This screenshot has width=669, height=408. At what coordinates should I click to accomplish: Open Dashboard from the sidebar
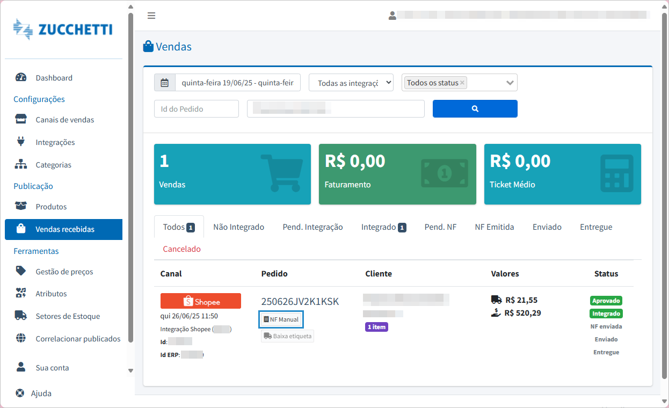54,78
